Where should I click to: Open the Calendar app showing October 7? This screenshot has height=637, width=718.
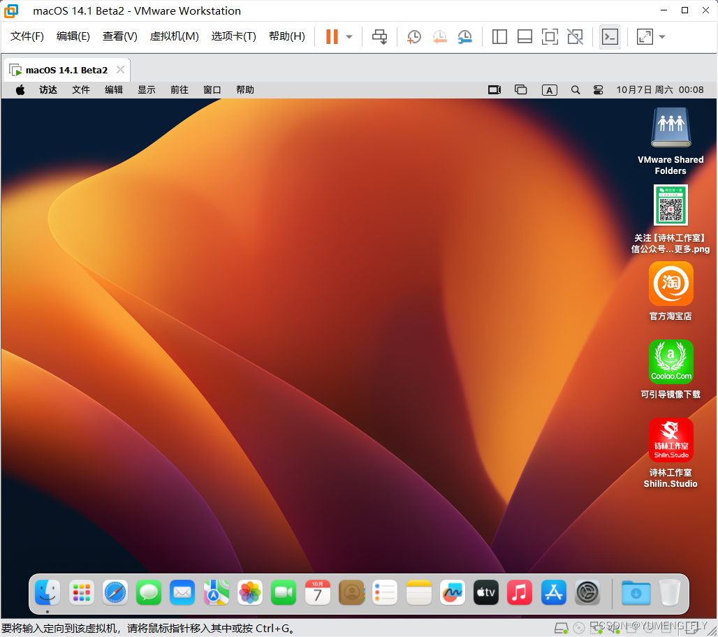point(317,592)
